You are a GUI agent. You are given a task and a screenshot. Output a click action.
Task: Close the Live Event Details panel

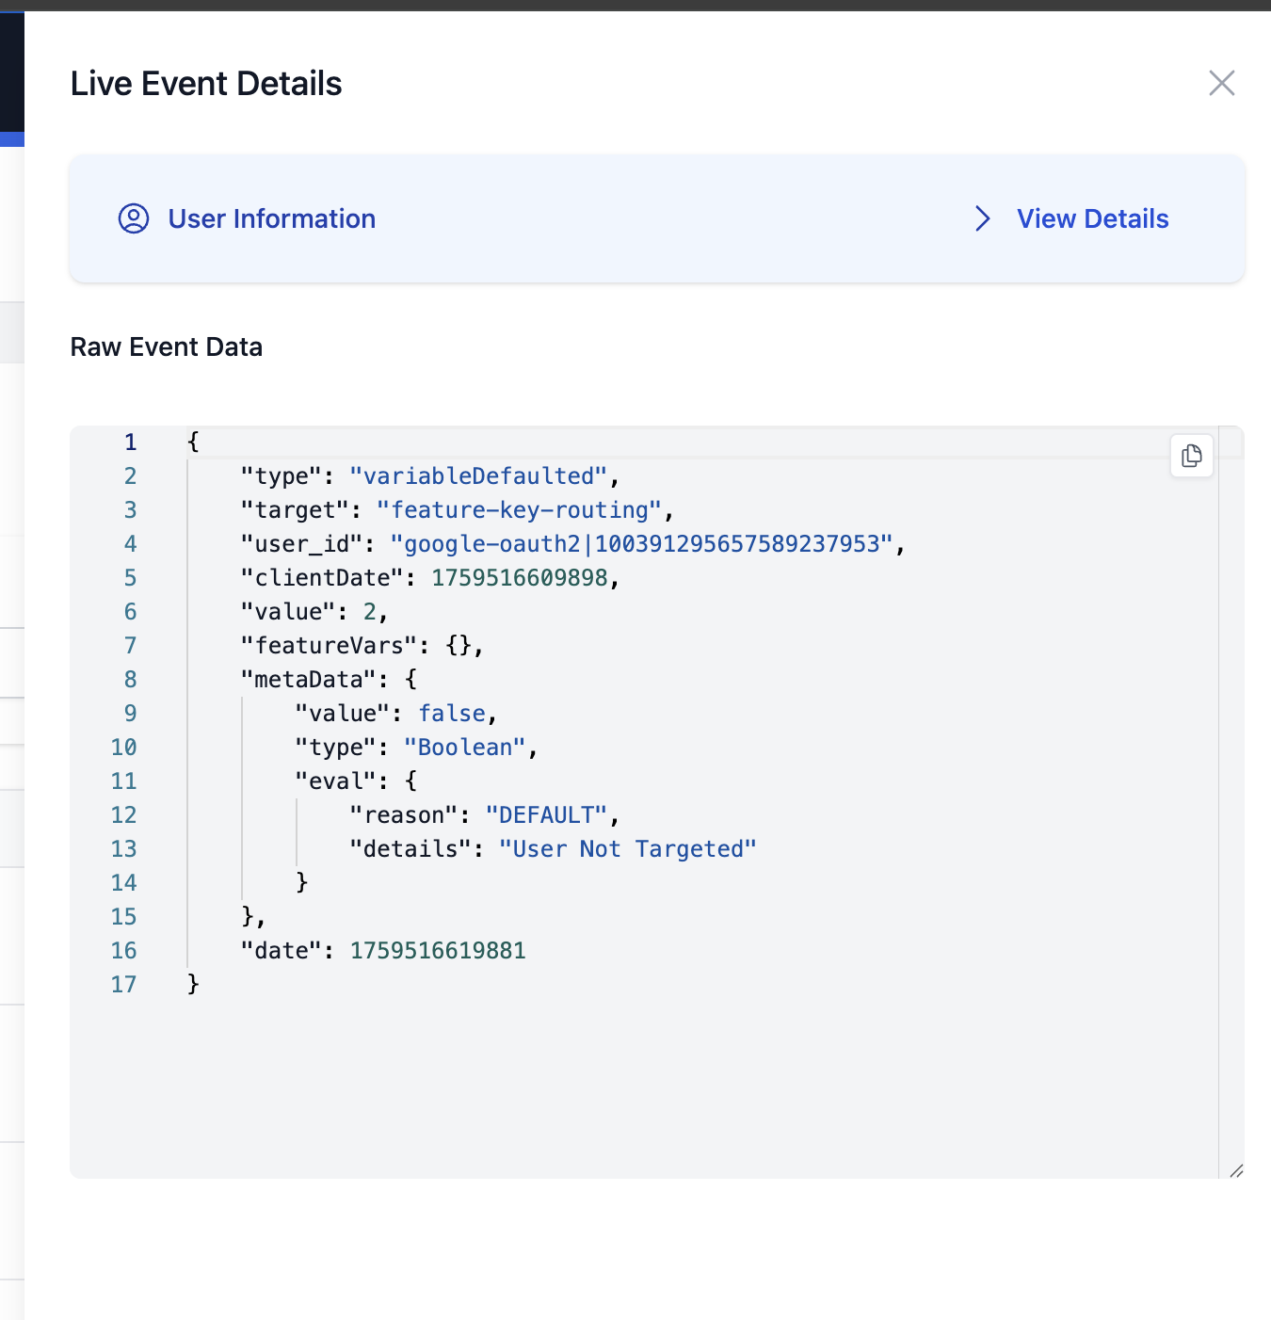point(1221,84)
